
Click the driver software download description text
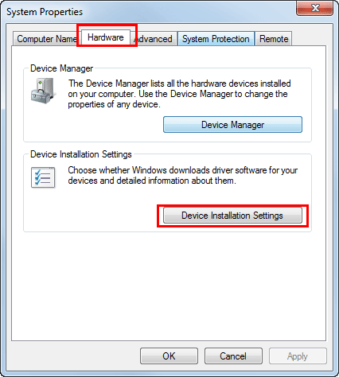[183, 175]
